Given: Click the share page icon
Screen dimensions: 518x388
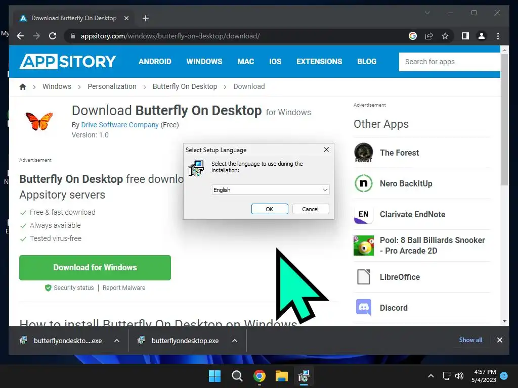Looking at the screenshot, I should pyautogui.click(x=429, y=36).
